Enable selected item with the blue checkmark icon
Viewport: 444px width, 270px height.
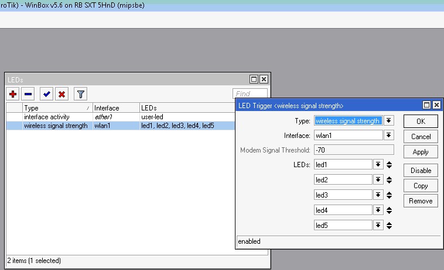click(46, 94)
